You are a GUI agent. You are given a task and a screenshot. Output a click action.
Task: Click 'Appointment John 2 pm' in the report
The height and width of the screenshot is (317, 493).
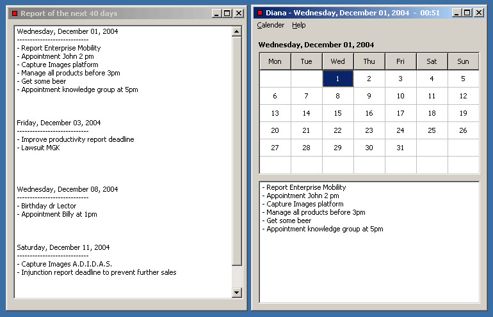point(57,56)
